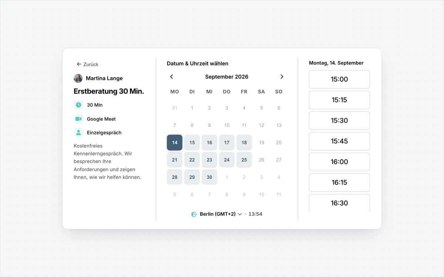Viewport: 444px width, 277px height.
Task: Choose Monday September 28
Action: [x=175, y=177]
